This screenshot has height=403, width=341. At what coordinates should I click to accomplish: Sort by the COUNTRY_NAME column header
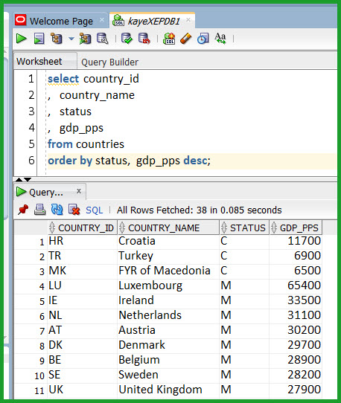pos(168,228)
